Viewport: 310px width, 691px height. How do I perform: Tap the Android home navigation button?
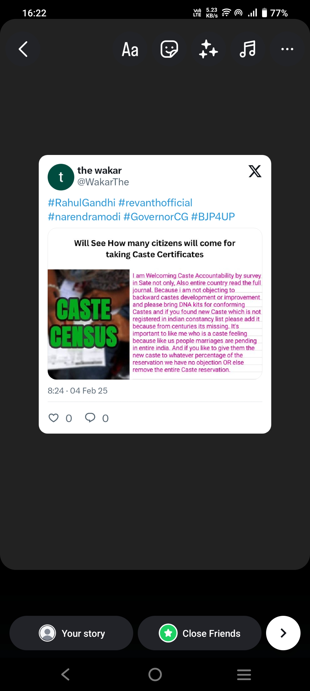point(155,674)
